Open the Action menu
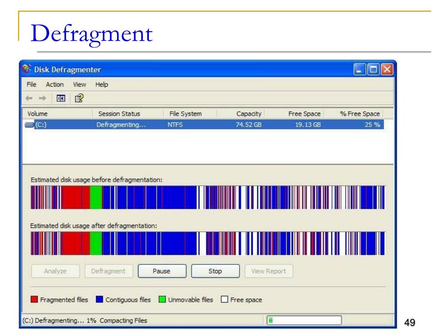This screenshot has height=334, width=446. 54,84
